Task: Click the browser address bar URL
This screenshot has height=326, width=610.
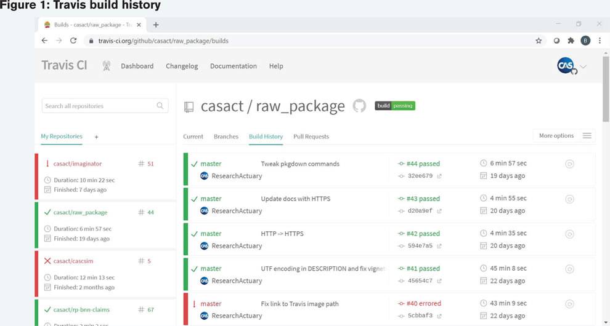Action: point(163,41)
